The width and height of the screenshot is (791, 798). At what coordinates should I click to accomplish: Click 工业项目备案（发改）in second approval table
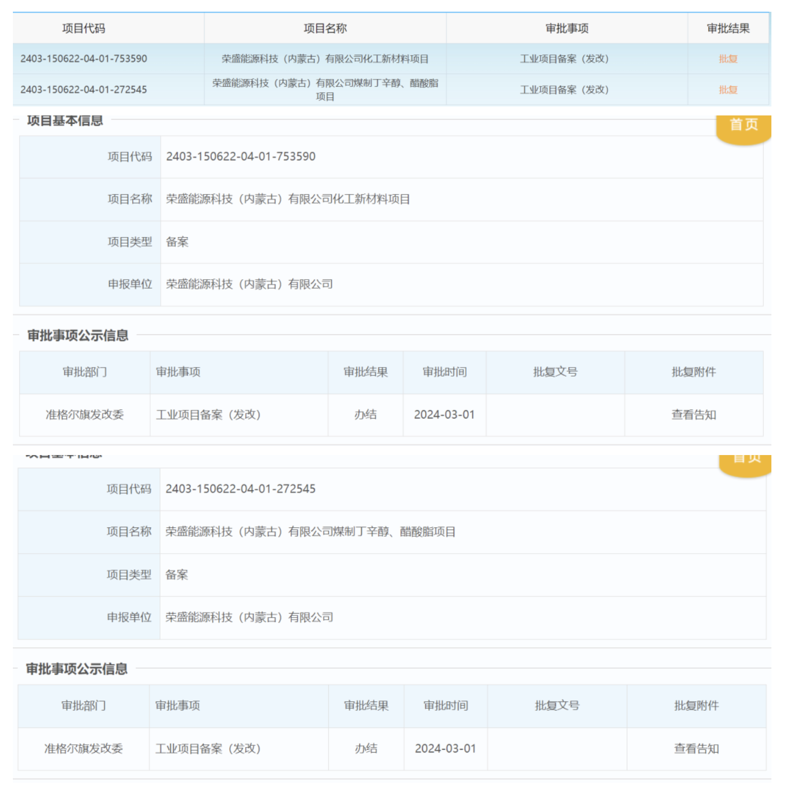[208, 749]
